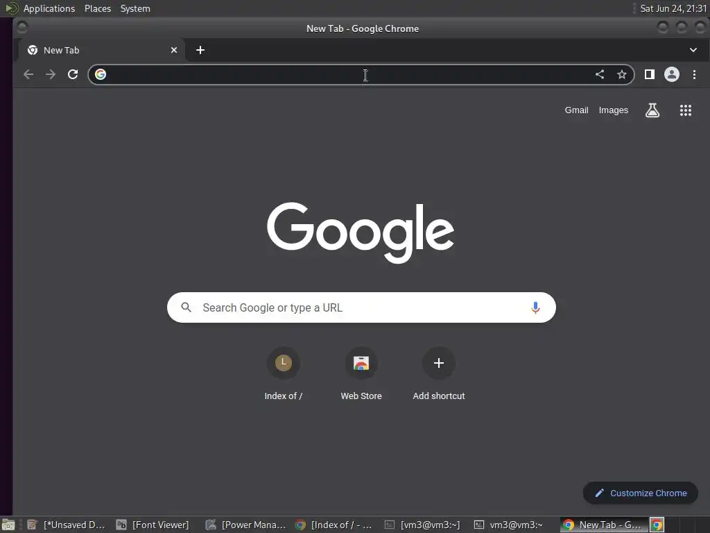
Task: Click the Applications menu logo icon
Action: [x=11, y=8]
